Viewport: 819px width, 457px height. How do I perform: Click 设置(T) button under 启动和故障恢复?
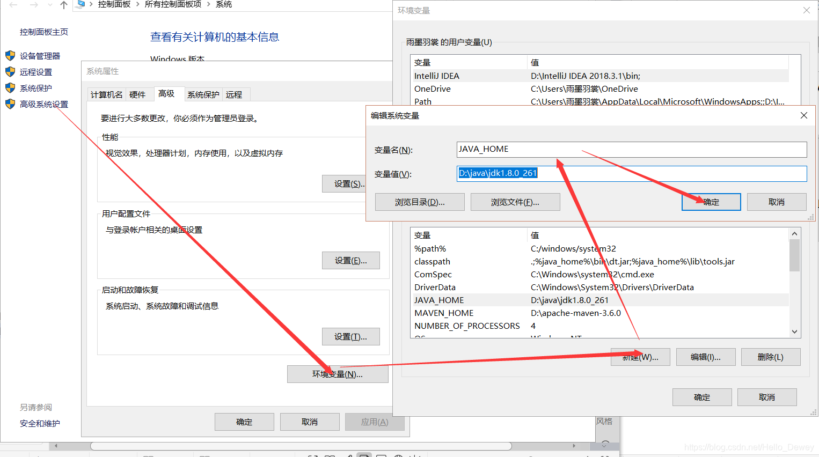click(x=350, y=336)
